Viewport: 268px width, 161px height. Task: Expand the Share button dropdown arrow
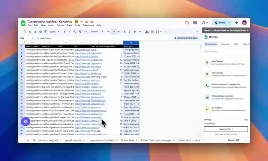[x=229, y=23]
